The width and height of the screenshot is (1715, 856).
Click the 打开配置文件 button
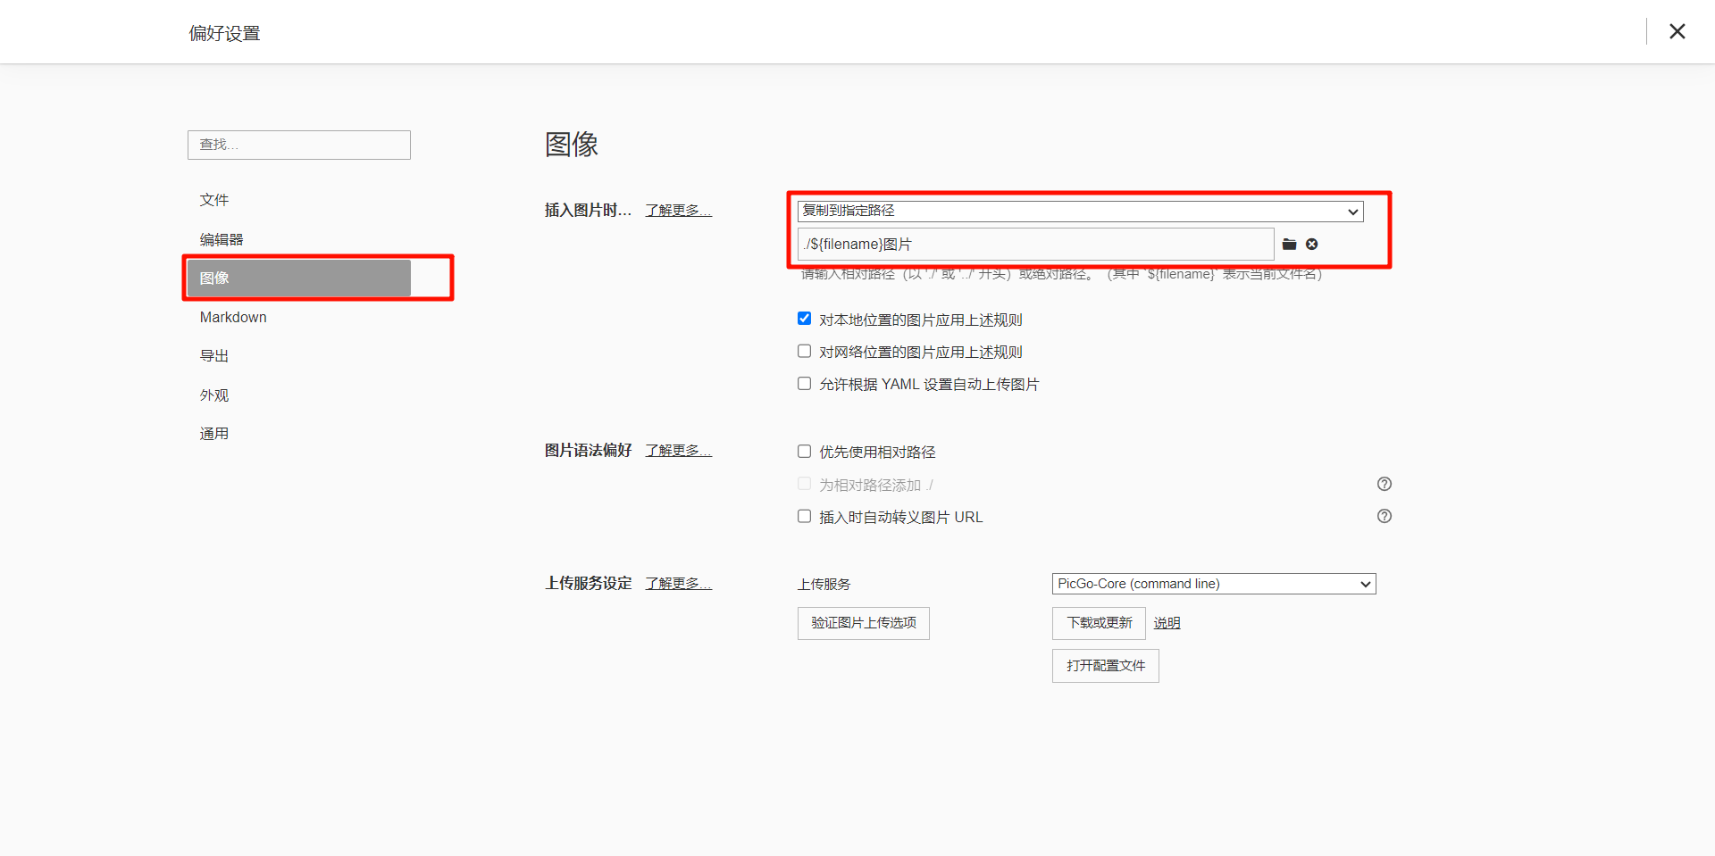pos(1106,666)
